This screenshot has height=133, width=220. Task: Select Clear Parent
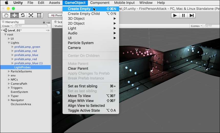click(91, 68)
